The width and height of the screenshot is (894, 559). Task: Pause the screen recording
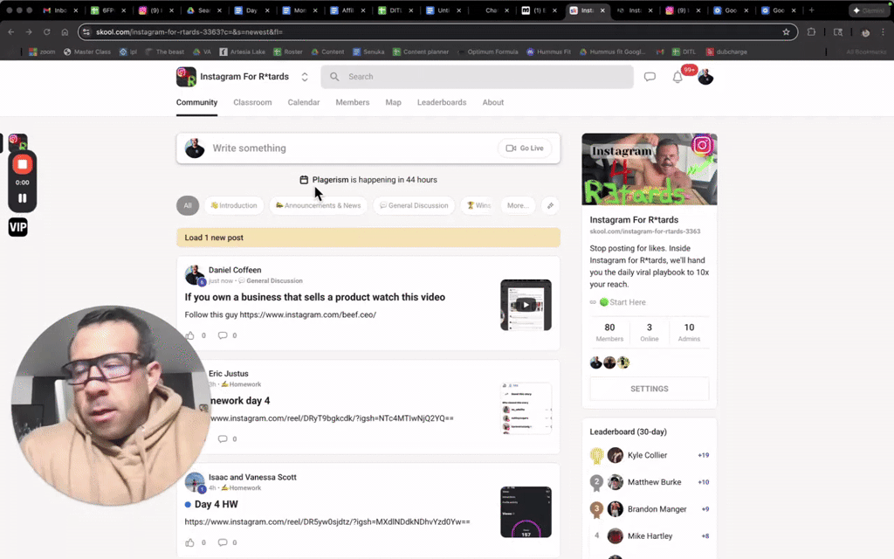point(22,198)
